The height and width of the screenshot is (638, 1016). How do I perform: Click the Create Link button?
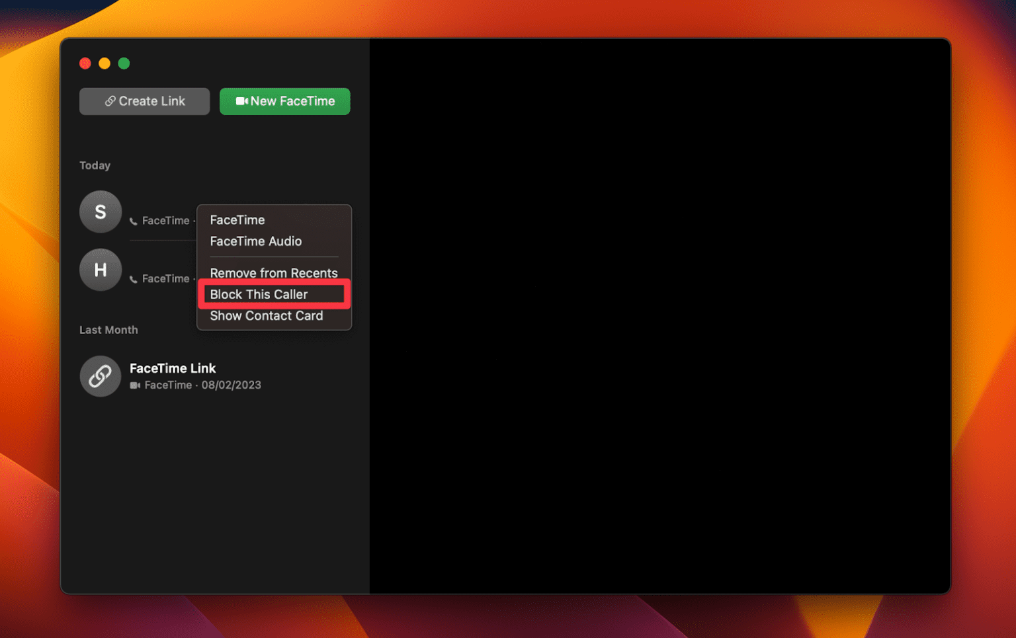click(x=144, y=100)
